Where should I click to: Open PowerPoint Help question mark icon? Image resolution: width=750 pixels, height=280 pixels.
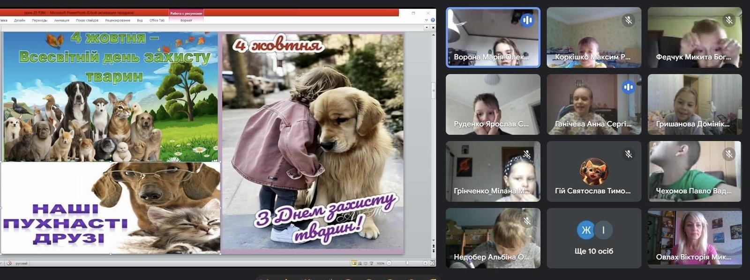[433, 20]
